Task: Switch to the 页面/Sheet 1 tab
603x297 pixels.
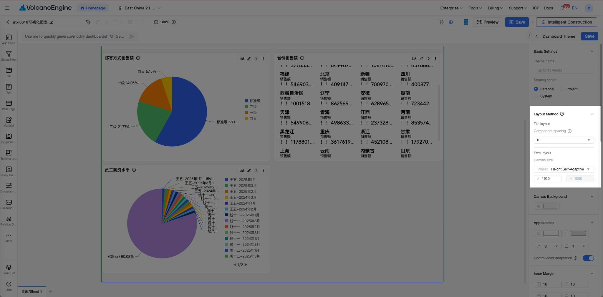Action: pos(32,291)
